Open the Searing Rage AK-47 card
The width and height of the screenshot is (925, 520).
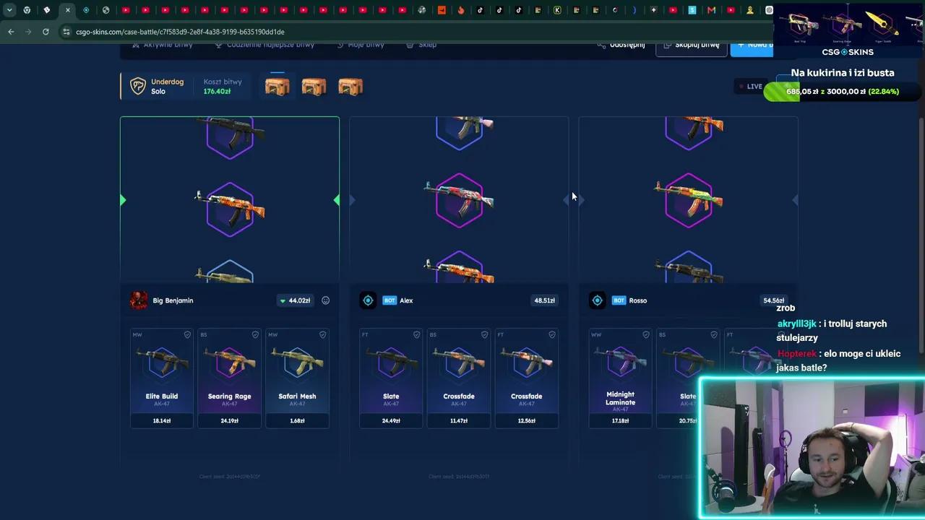(229, 378)
